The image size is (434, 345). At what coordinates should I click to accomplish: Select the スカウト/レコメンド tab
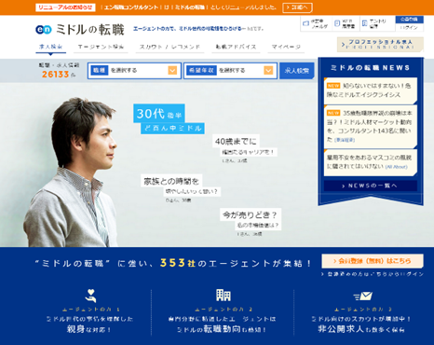(170, 47)
